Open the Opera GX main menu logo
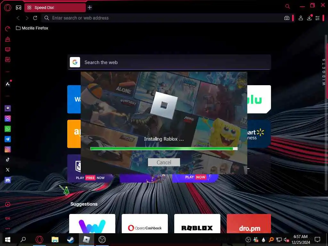The height and width of the screenshot is (246, 328). point(8,8)
